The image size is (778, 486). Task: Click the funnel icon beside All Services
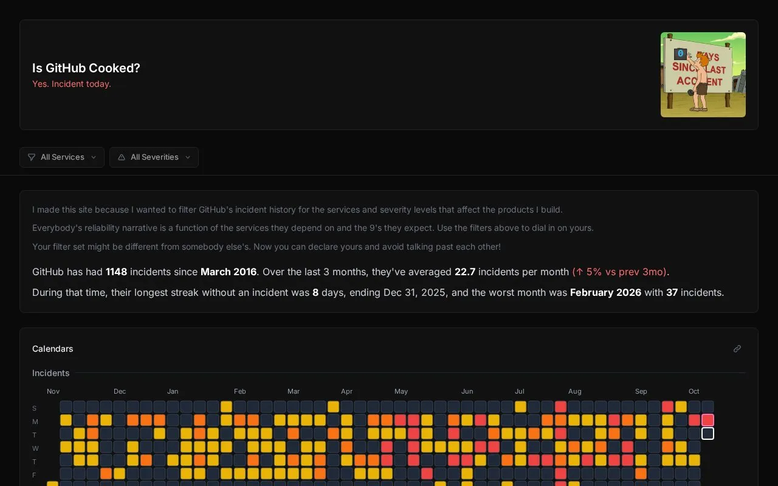point(32,157)
